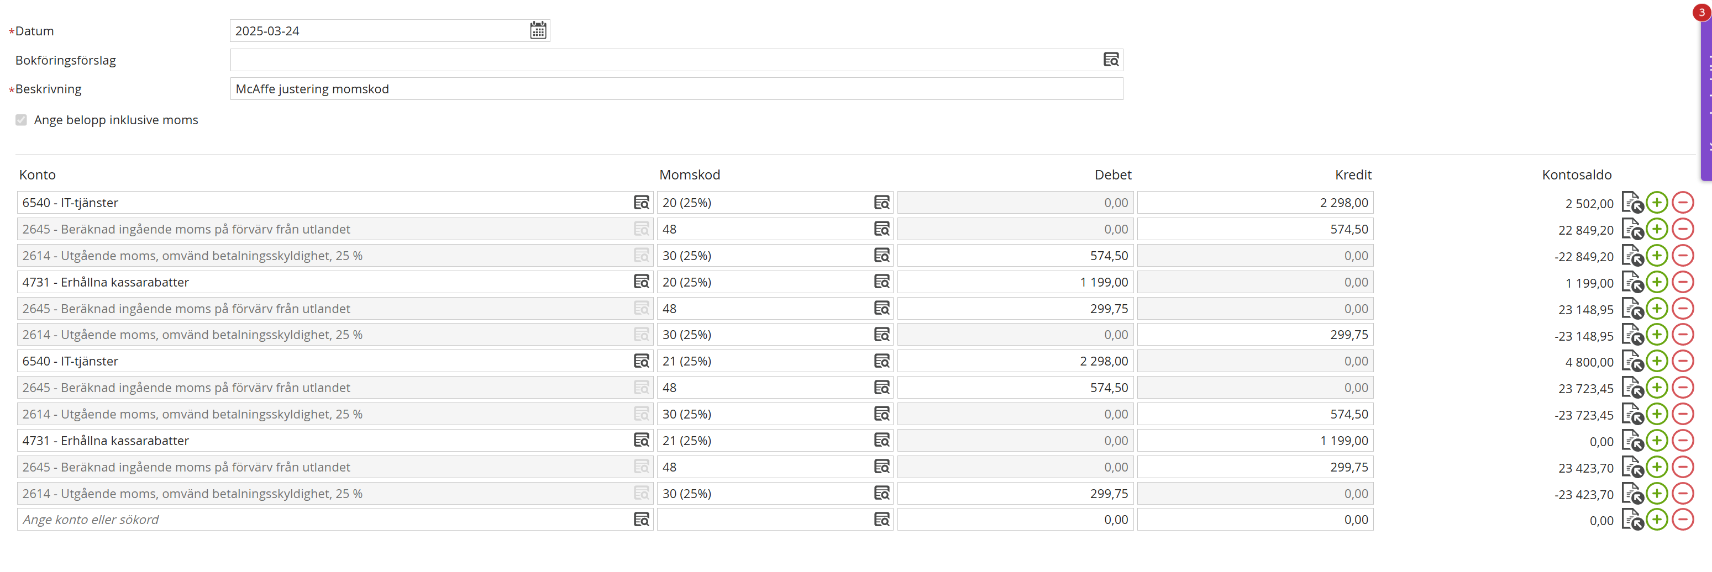This screenshot has width=1712, height=572.
Task: Click the purple side panel tab
Action: click(x=1706, y=99)
